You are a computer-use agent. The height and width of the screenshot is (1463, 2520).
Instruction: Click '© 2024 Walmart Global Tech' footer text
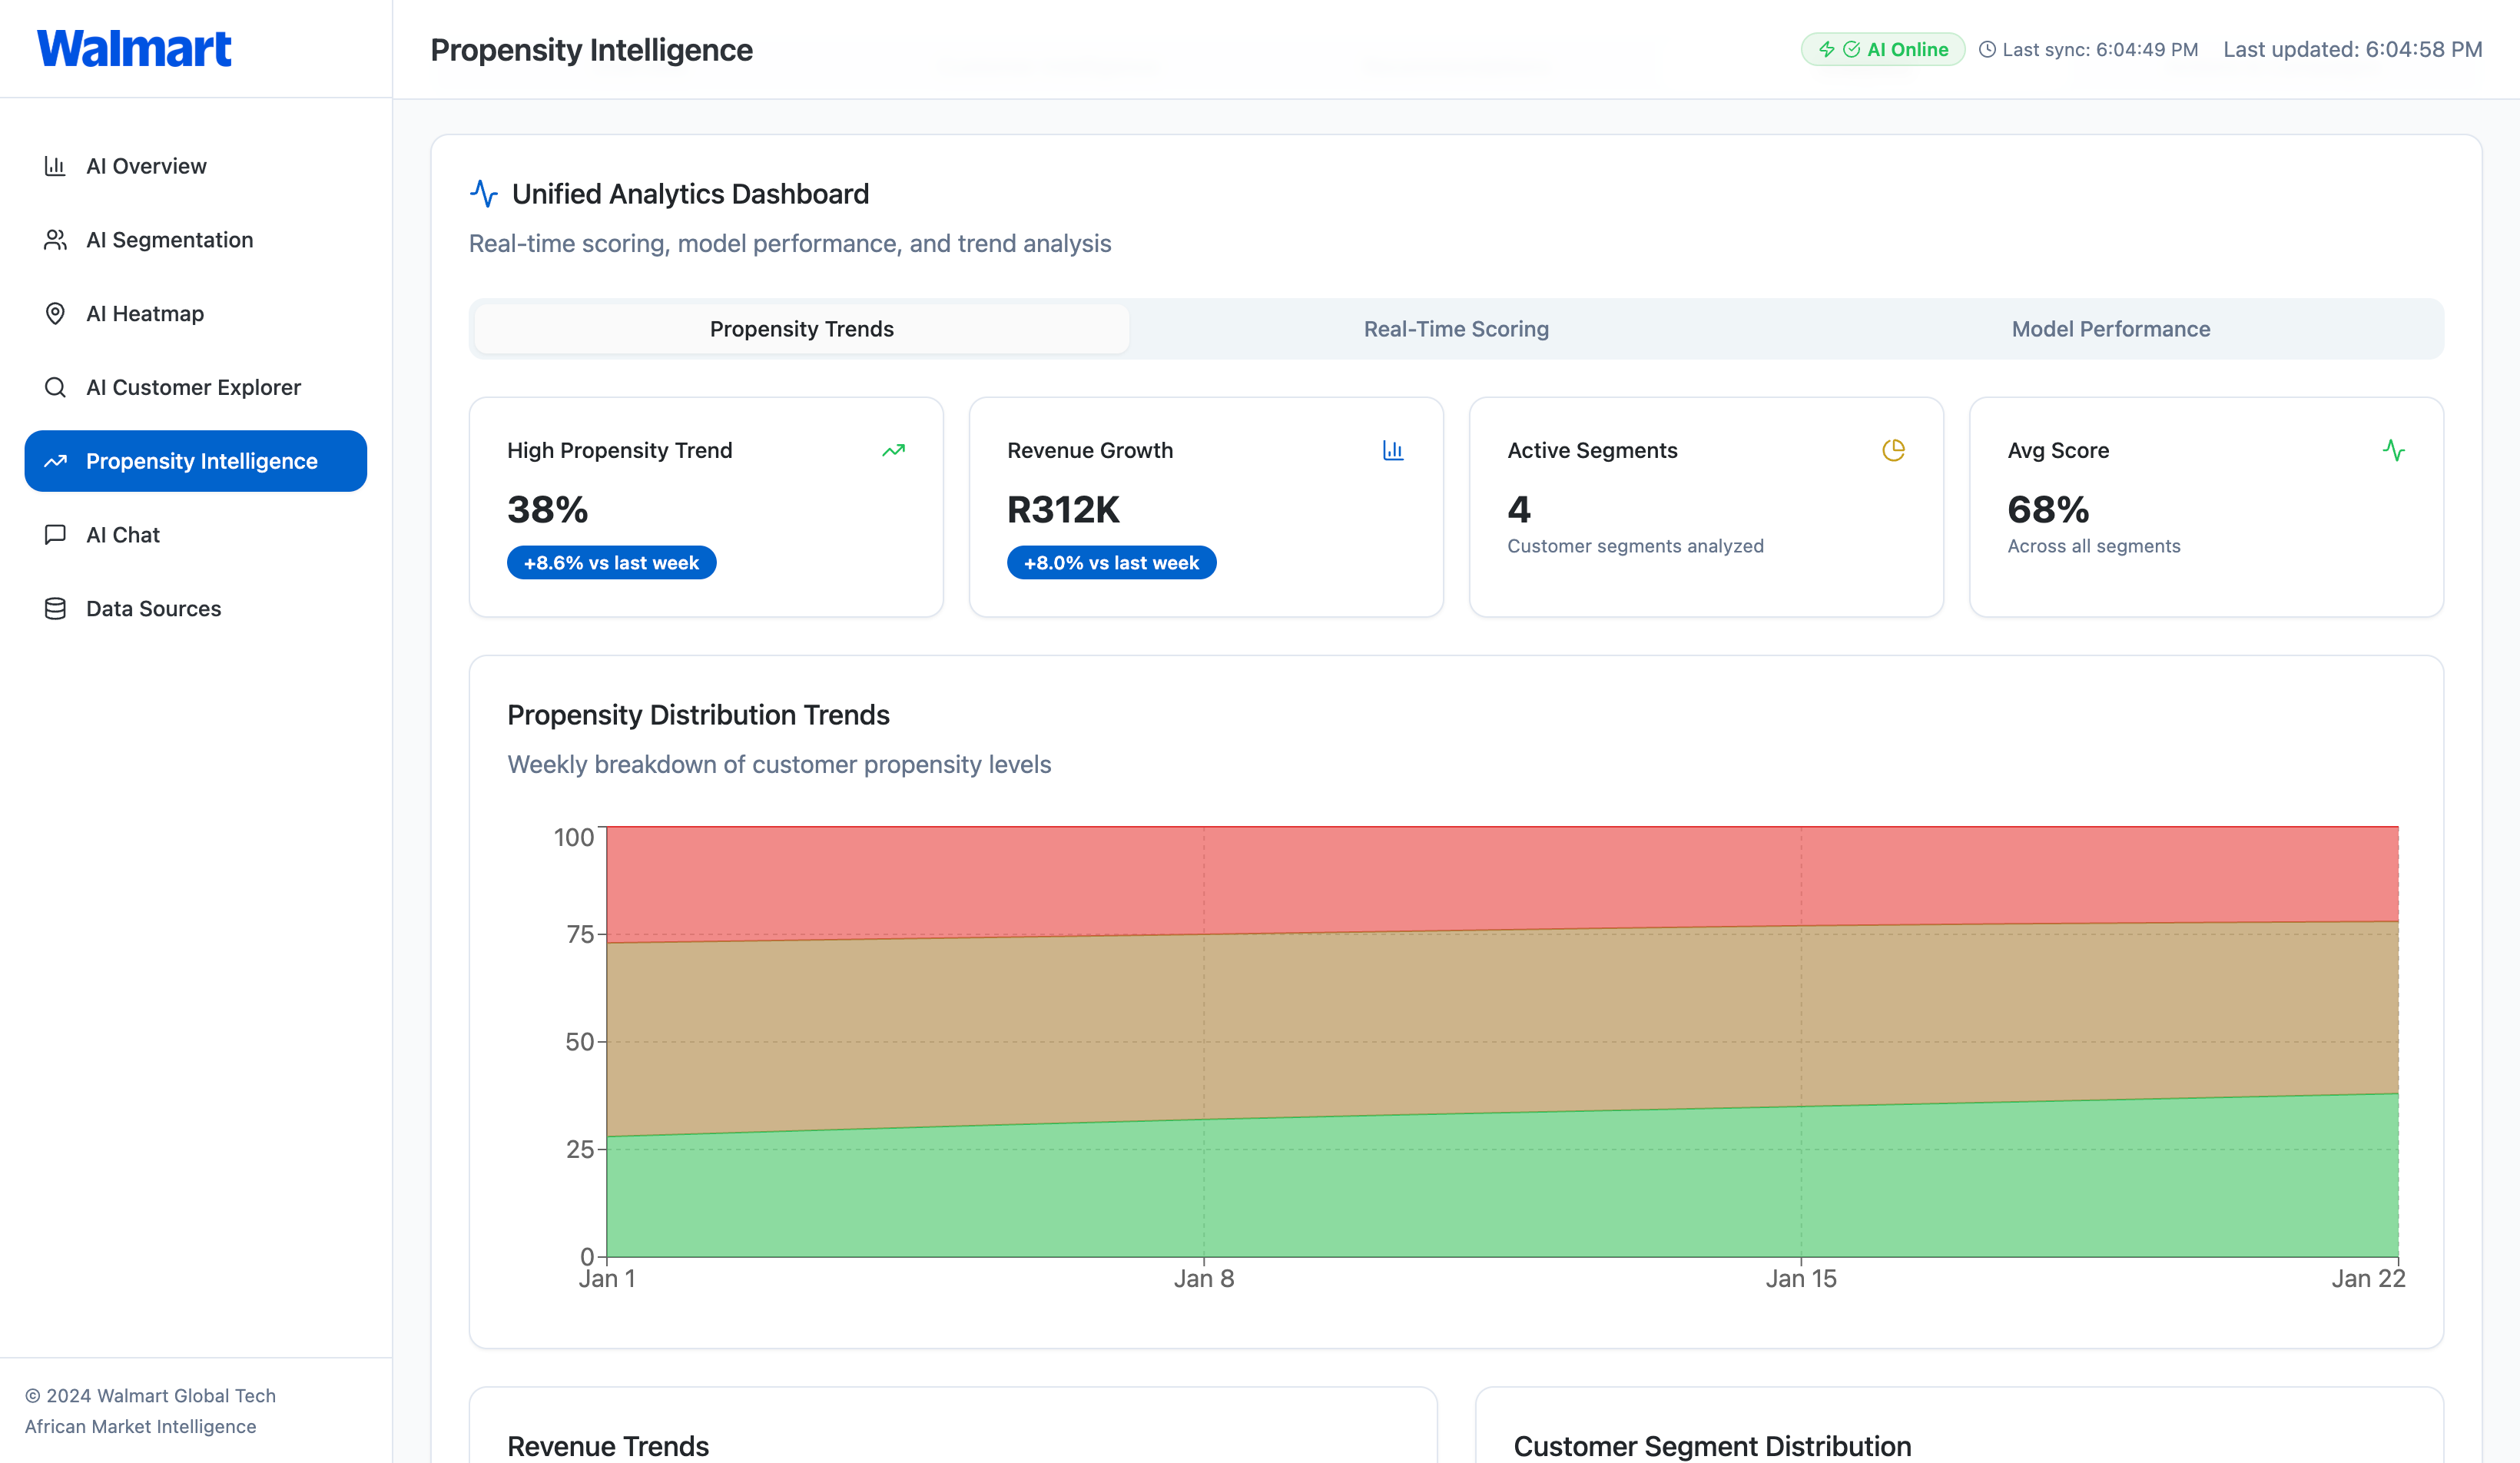click(150, 1396)
